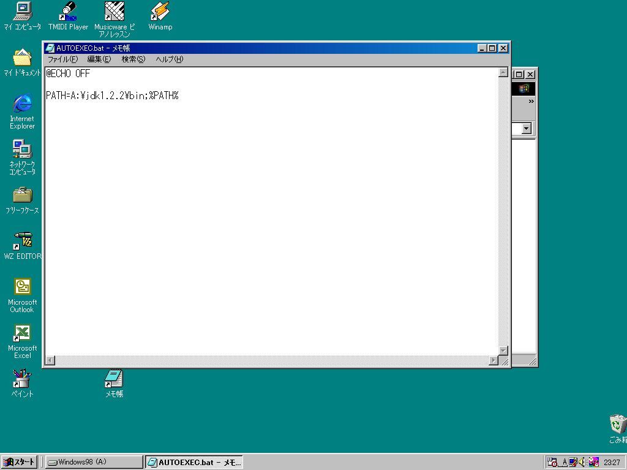627x470 pixels.
Task: Click Notepad horizontal scrollbar left arrow
Action: pyautogui.click(x=50, y=360)
